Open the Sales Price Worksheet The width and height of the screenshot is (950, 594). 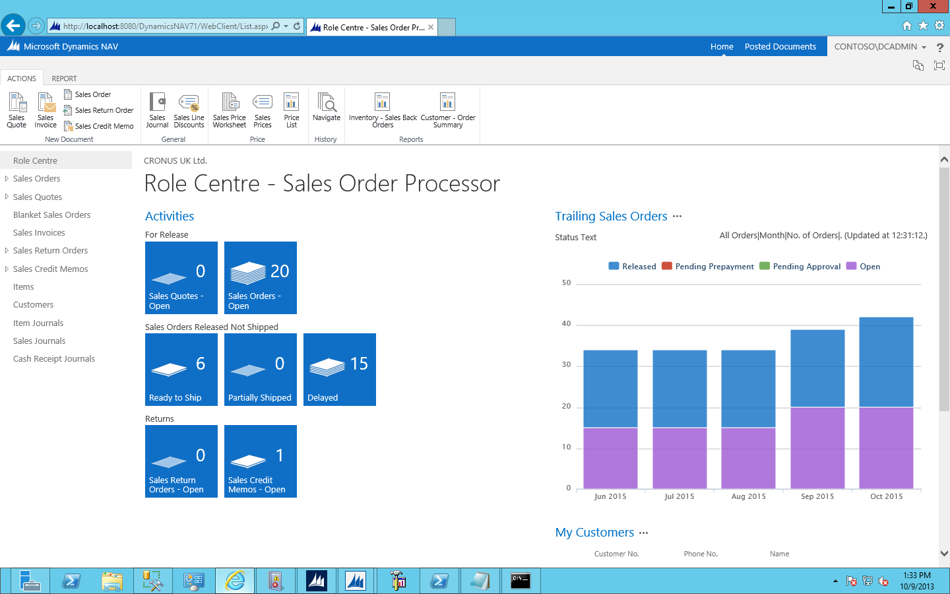click(230, 110)
